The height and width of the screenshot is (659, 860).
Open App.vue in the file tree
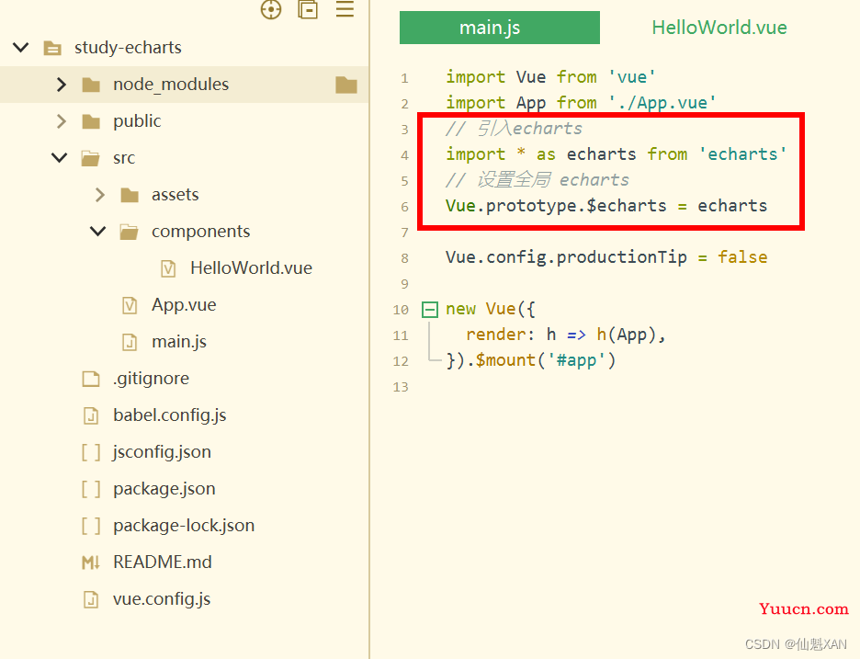(184, 305)
